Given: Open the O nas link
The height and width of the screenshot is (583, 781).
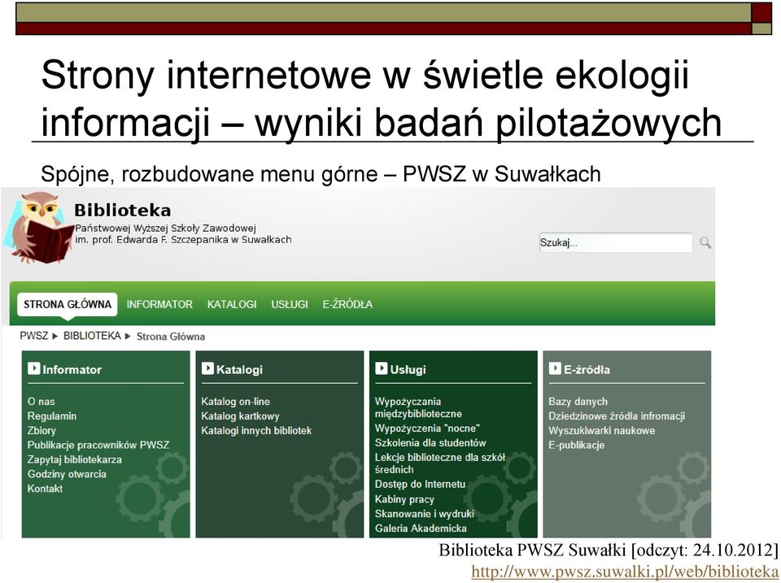Looking at the screenshot, I should (x=41, y=402).
